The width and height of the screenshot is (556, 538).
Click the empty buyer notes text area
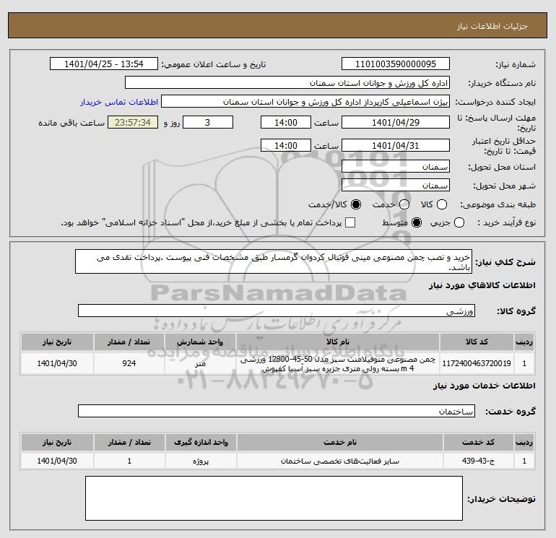[x=274, y=498]
